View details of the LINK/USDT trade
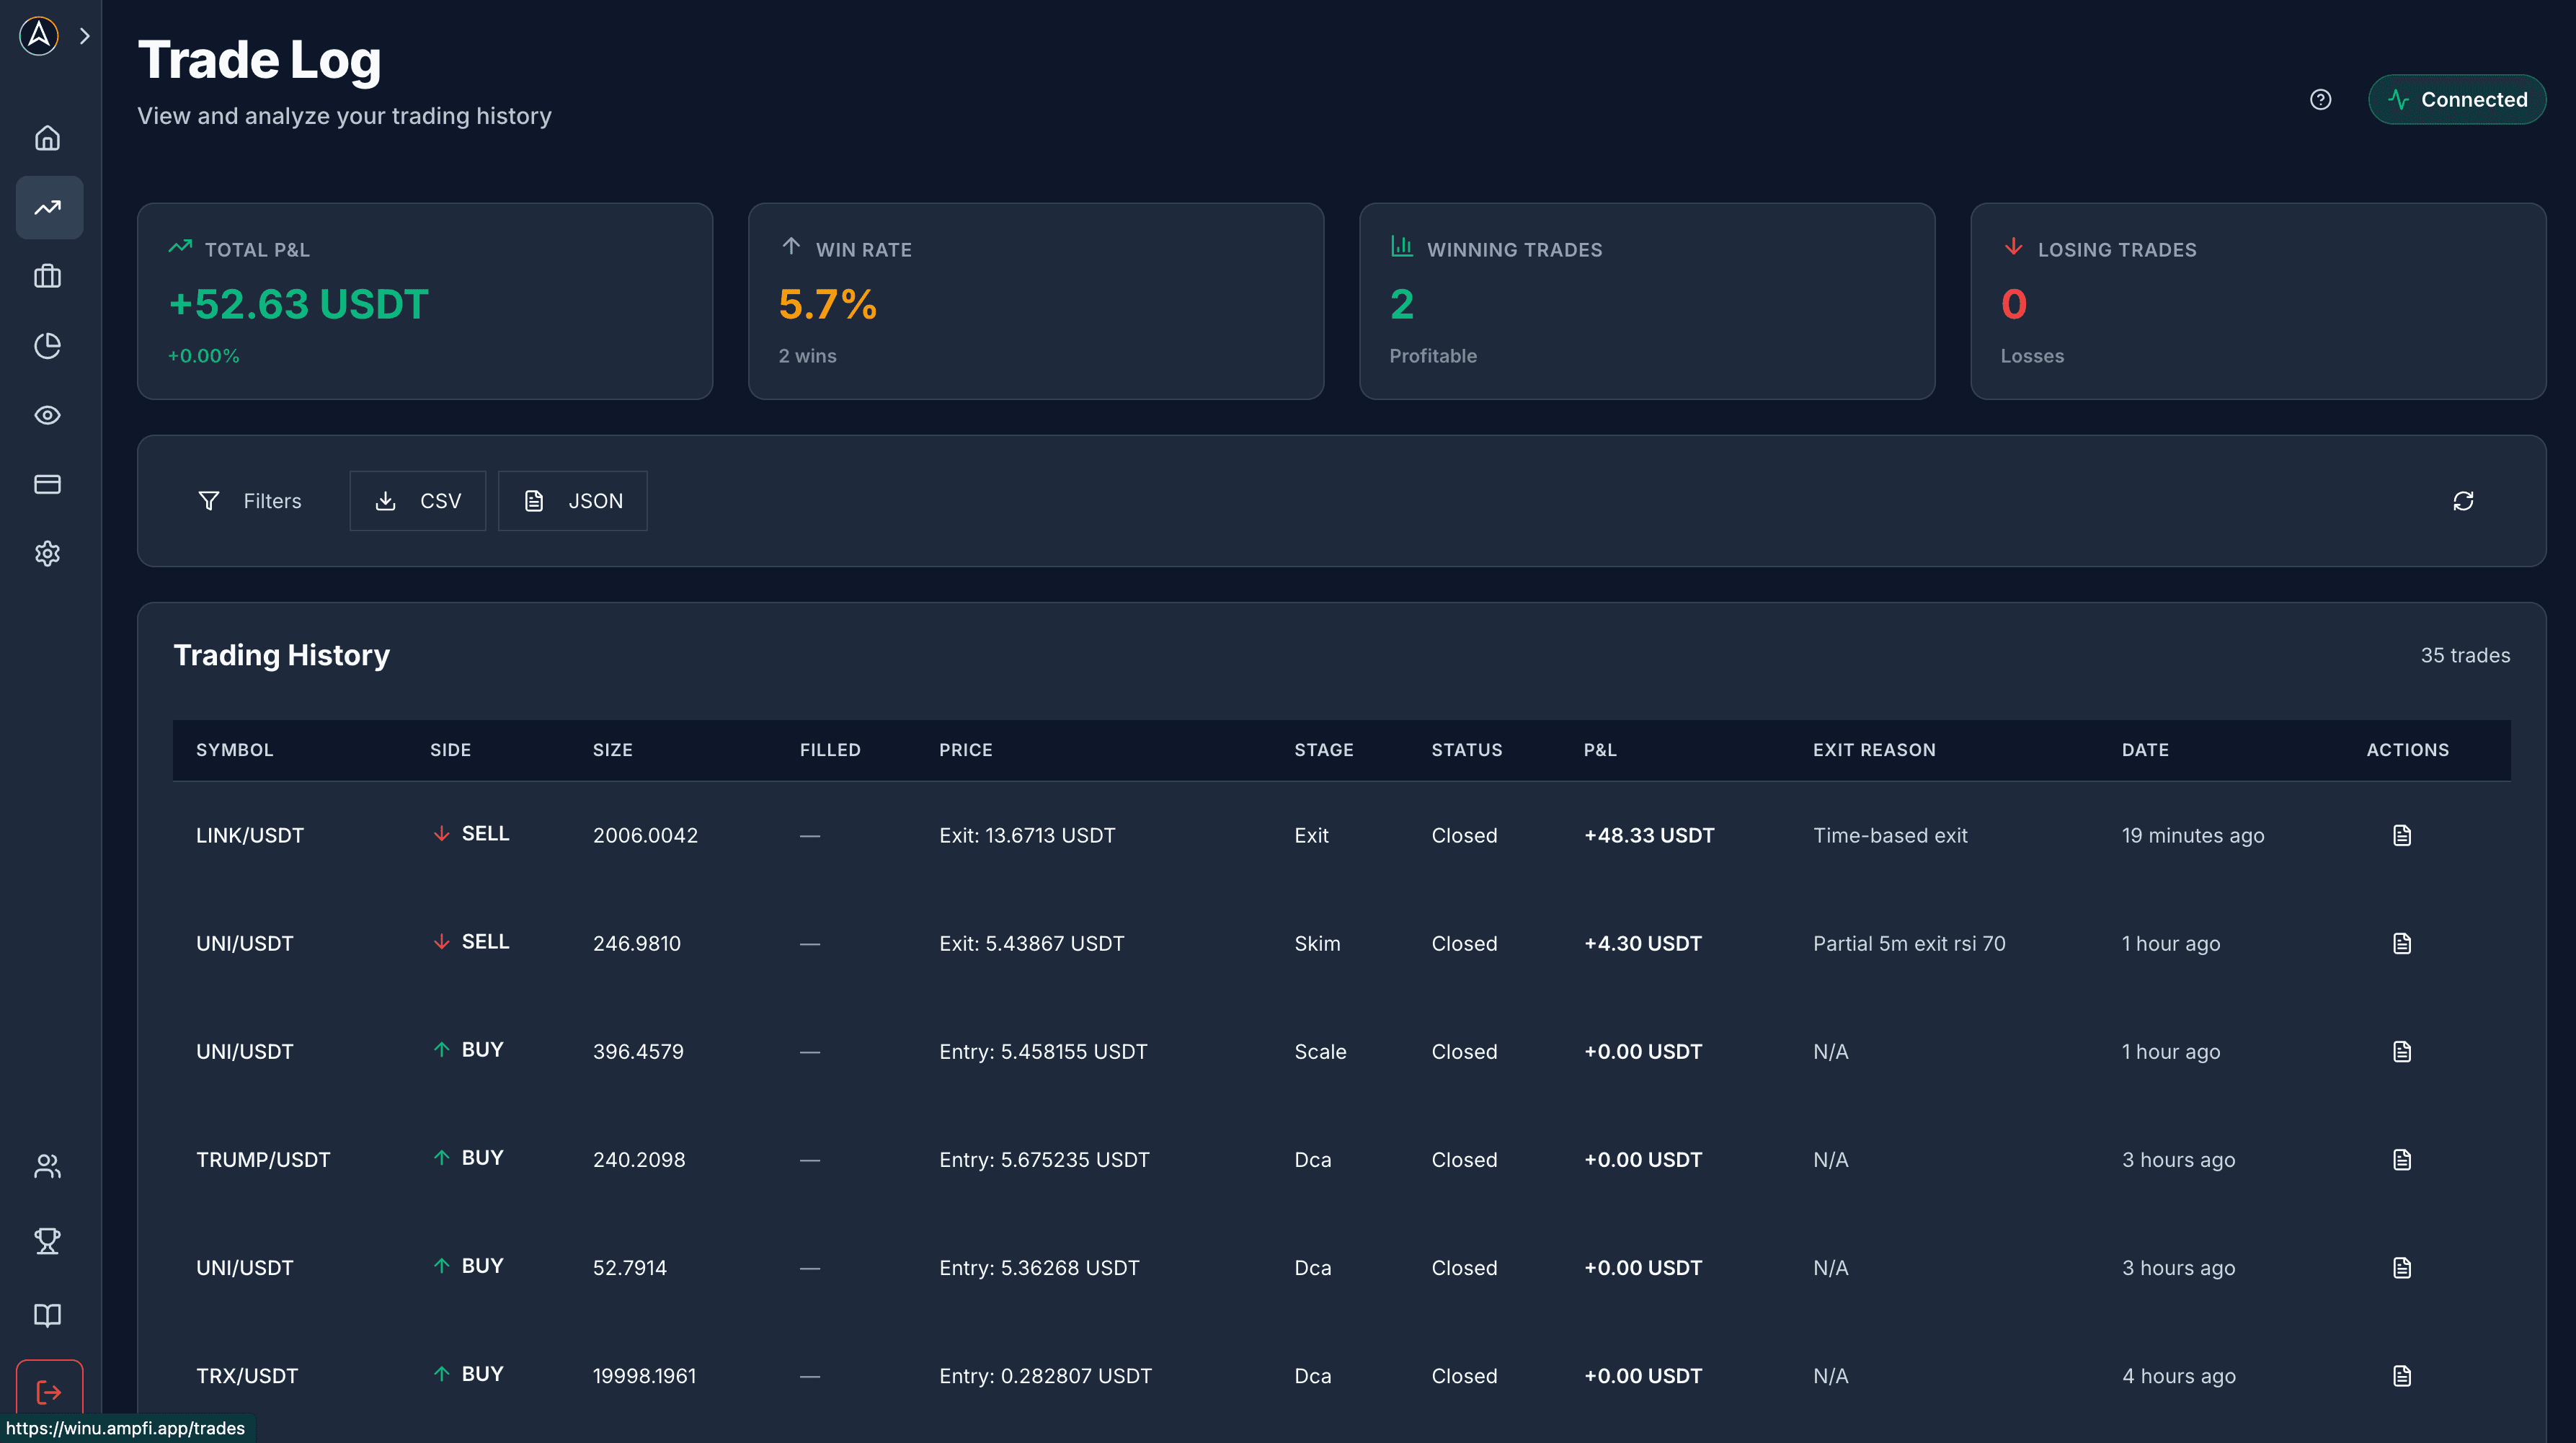This screenshot has width=2576, height=1443. tap(2403, 835)
